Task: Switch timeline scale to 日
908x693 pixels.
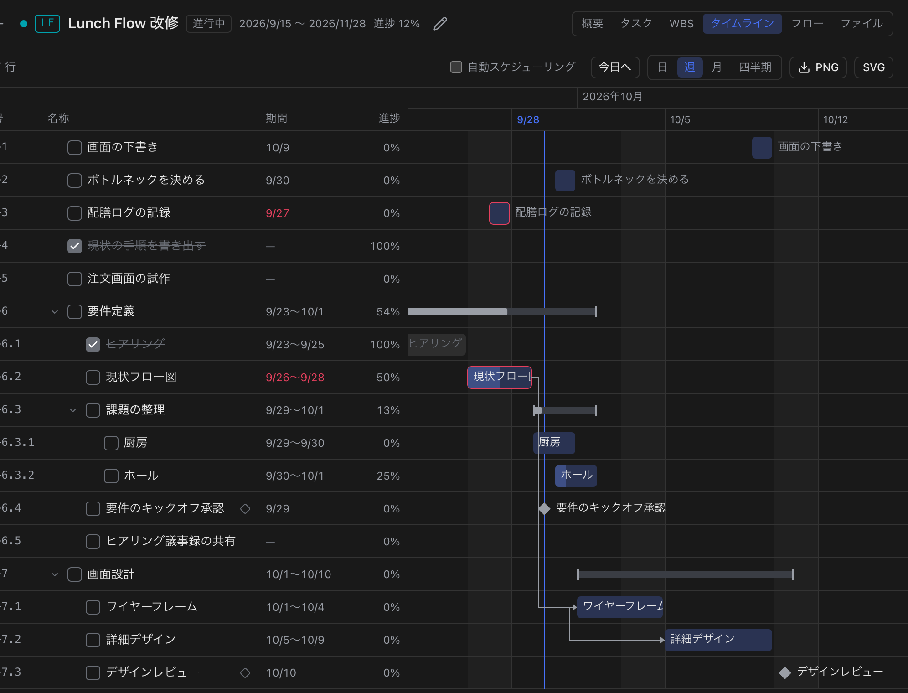Action: point(662,67)
